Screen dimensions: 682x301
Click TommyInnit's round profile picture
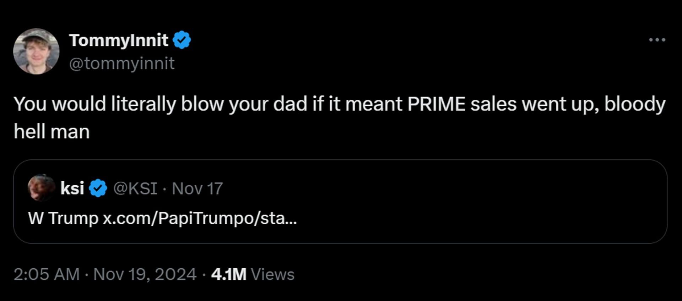36,51
